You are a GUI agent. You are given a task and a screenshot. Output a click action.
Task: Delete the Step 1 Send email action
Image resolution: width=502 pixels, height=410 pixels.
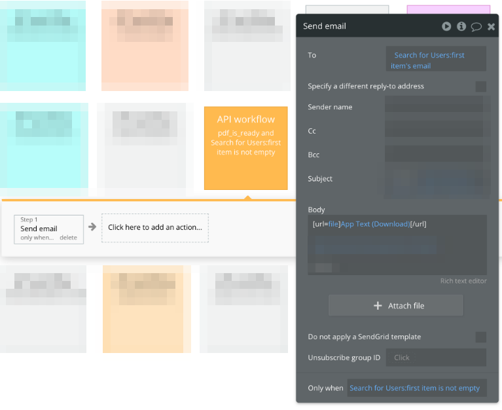tap(69, 238)
